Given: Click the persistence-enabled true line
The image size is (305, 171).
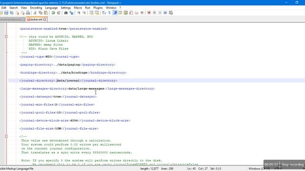Looking at the screenshot, I should pos(63,28).
